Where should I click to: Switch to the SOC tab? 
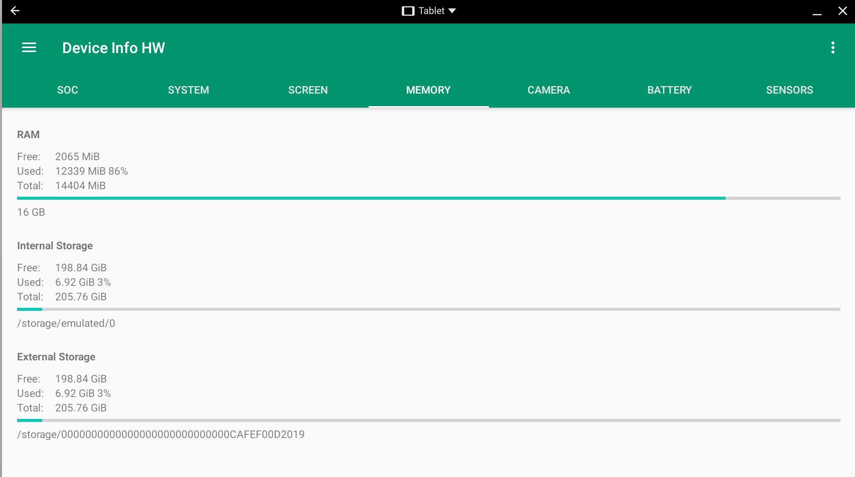(68, 90)
